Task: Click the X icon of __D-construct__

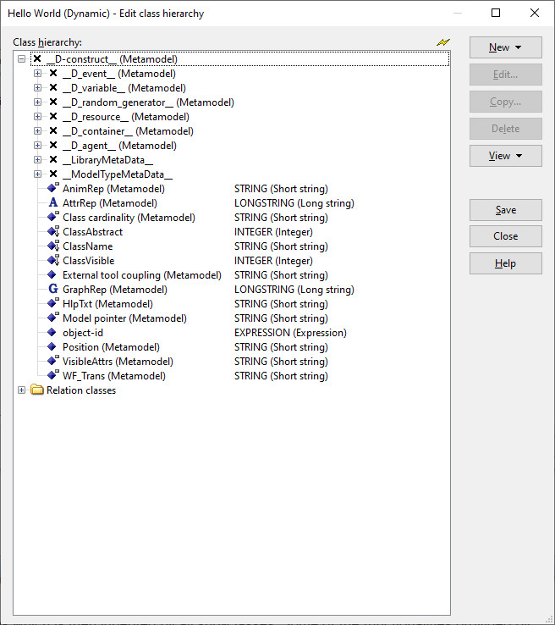Action: tap(37, 59)
